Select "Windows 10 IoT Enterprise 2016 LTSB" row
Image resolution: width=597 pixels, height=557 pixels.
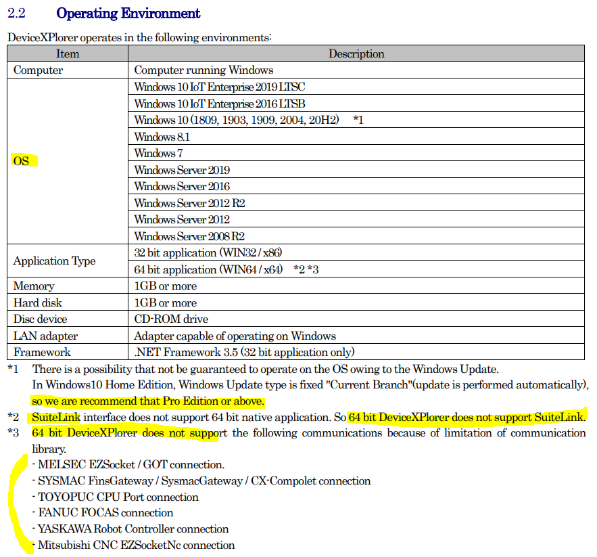coord(356,104)
